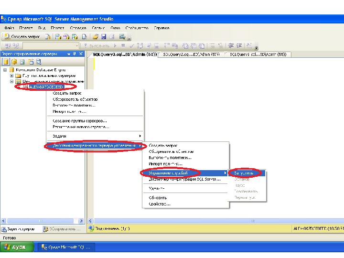Click the Display Estimated Execution Plan icon
The height and width of the screenshot is (258, 344).
pyautogui.click(x=140, y=46)
